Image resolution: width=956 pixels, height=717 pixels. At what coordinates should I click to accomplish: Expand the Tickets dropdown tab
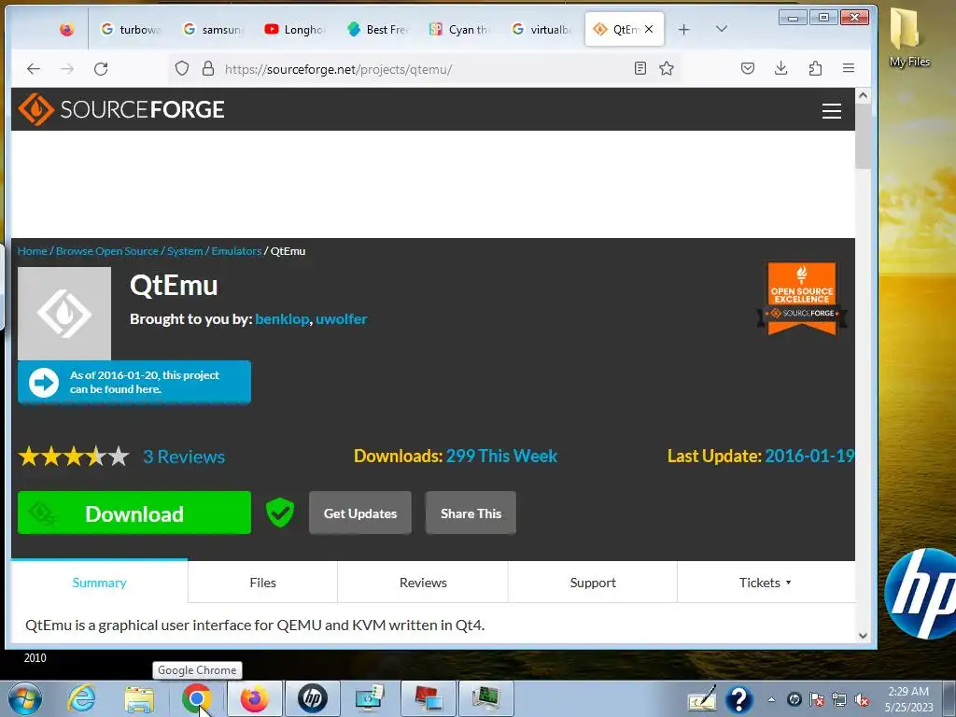tap(766, 583)
